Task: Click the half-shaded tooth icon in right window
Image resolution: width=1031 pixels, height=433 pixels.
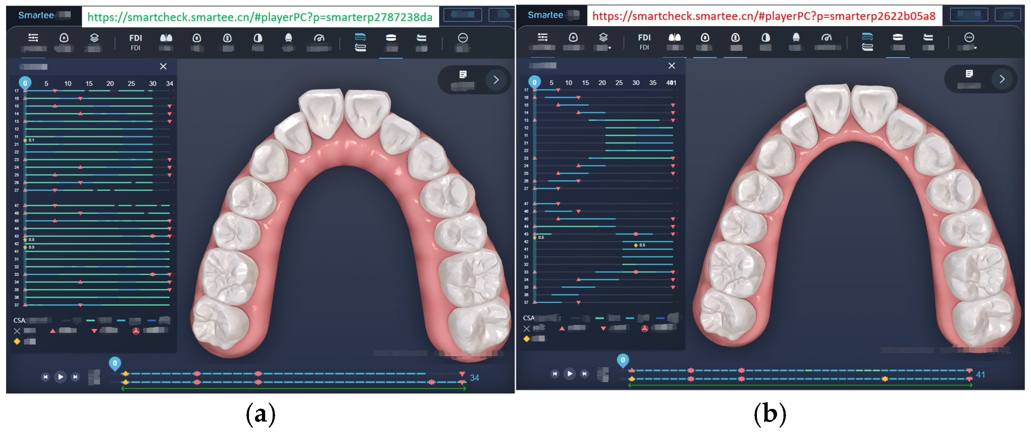Action: [x=765, y=38]
